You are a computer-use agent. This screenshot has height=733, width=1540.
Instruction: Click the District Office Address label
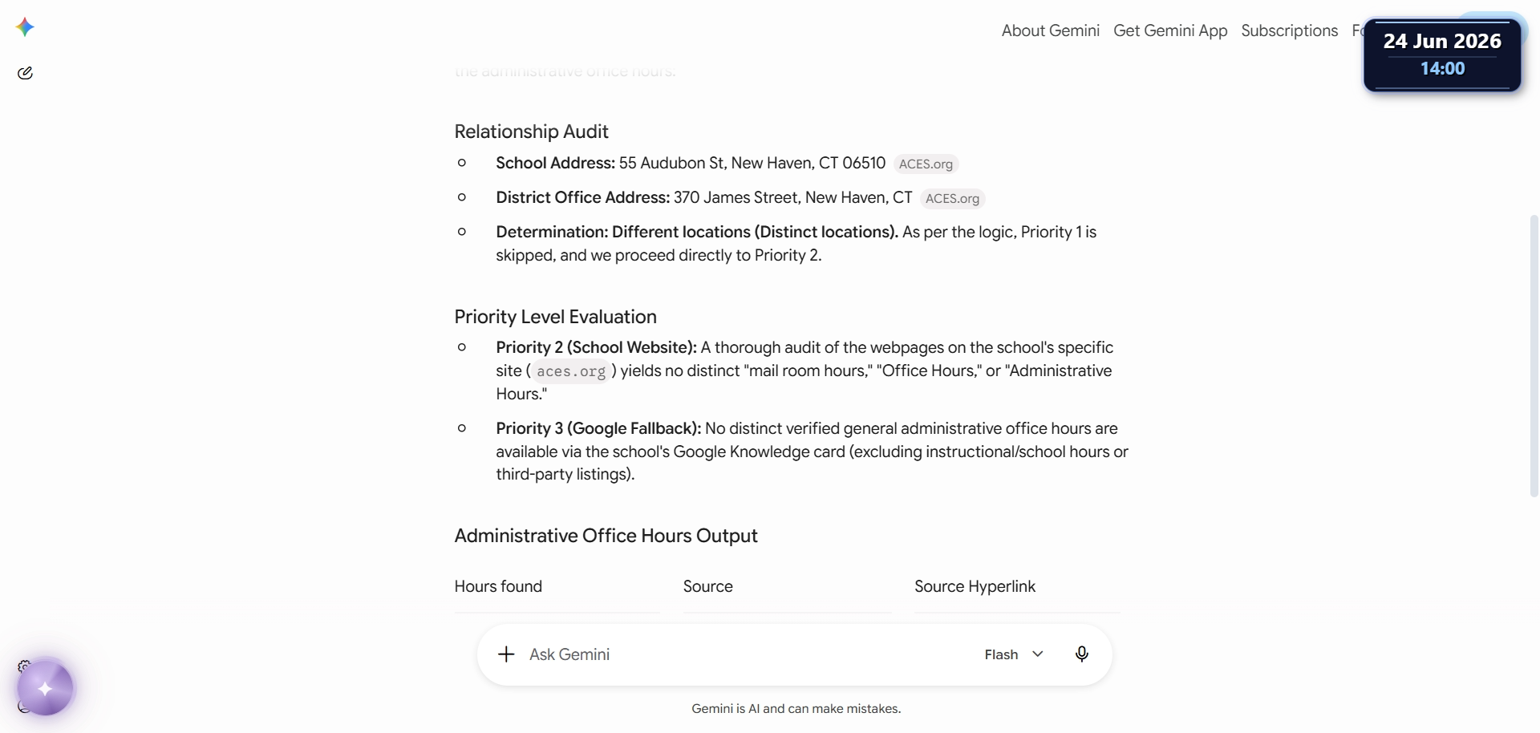[582, 197]
